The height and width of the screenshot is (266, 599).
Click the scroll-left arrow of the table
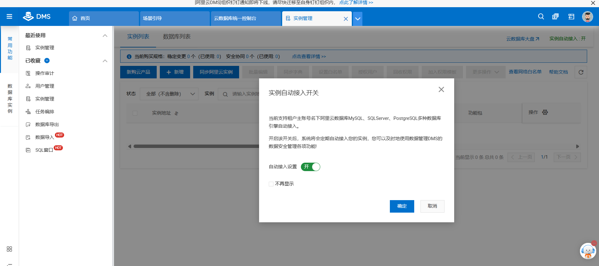(130, 146)
